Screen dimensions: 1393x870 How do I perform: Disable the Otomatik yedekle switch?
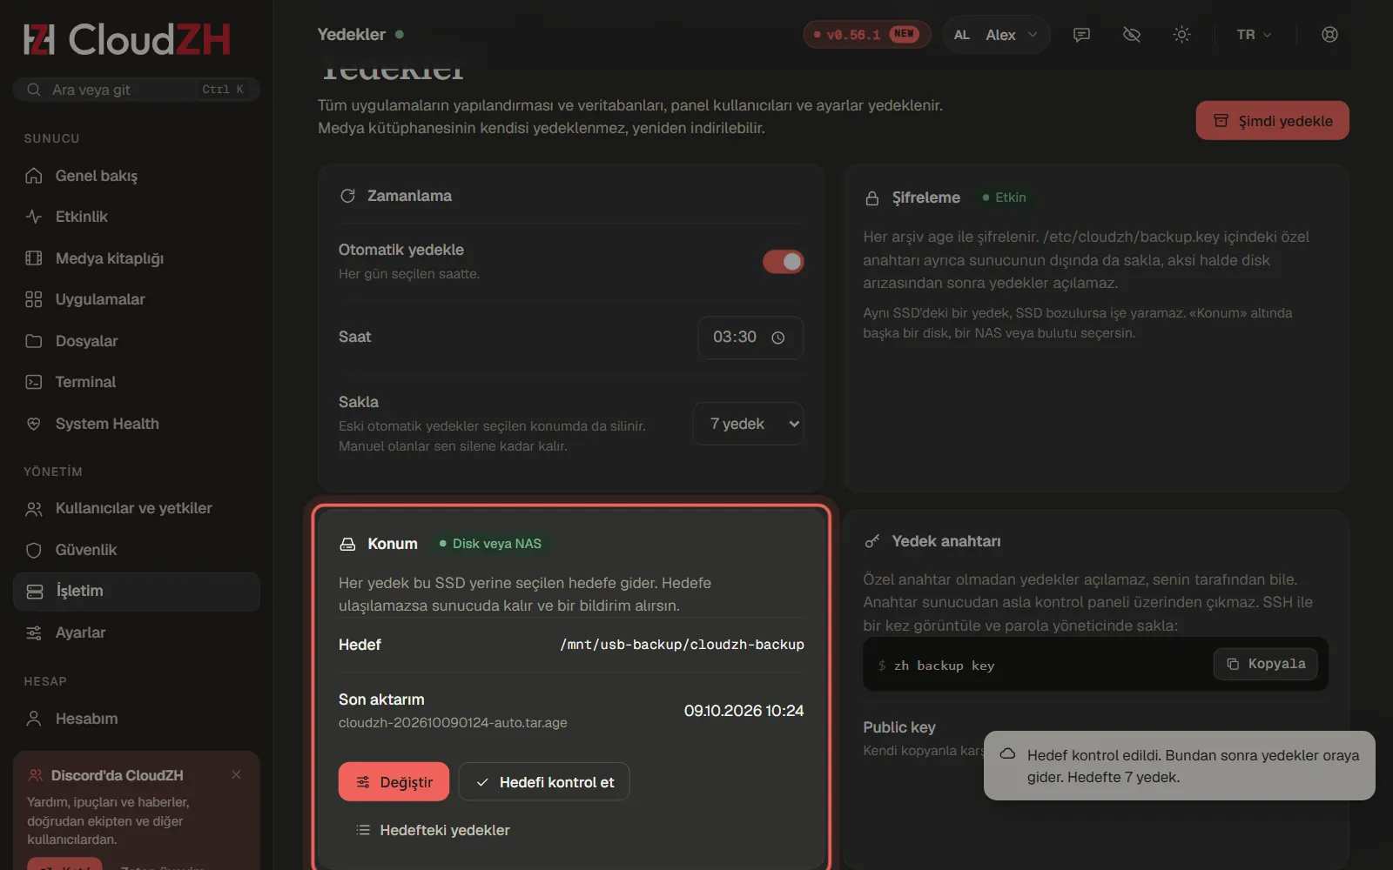(783, 261)
